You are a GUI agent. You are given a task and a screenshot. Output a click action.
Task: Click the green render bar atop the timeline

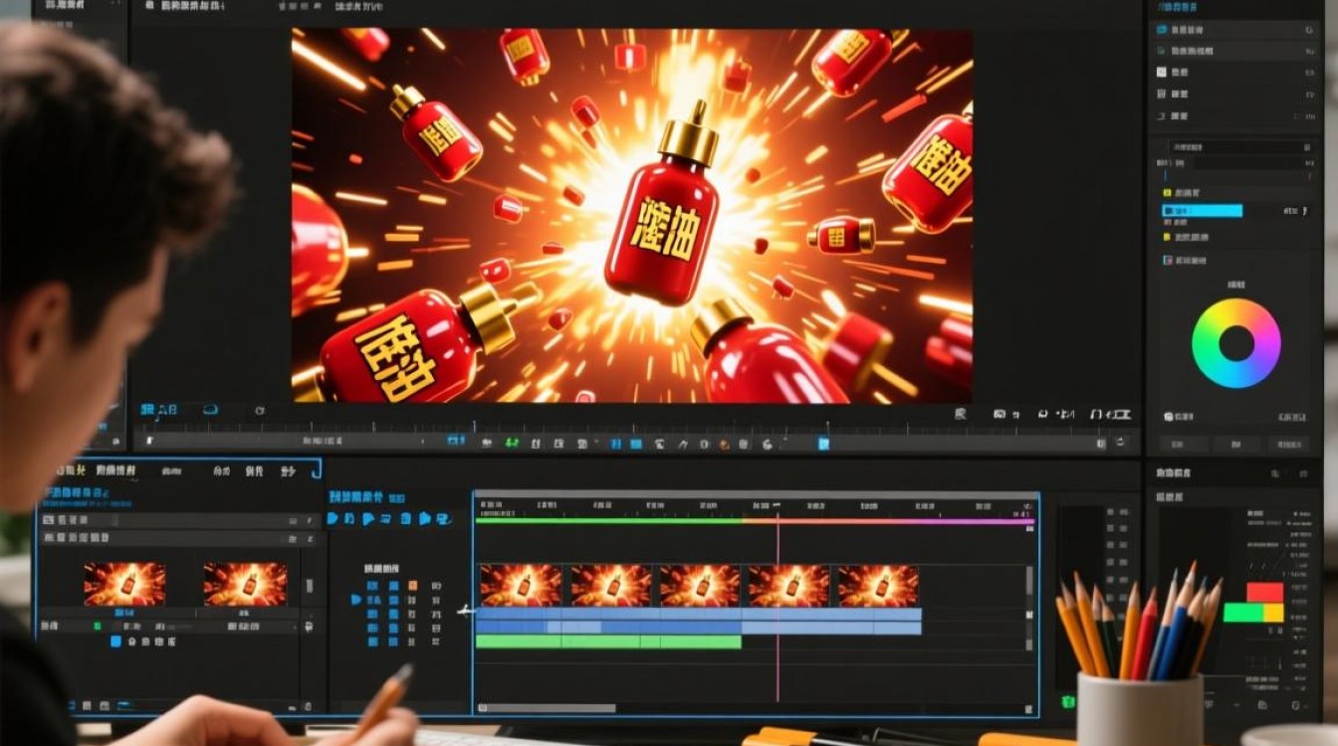[x=609, y=520]
